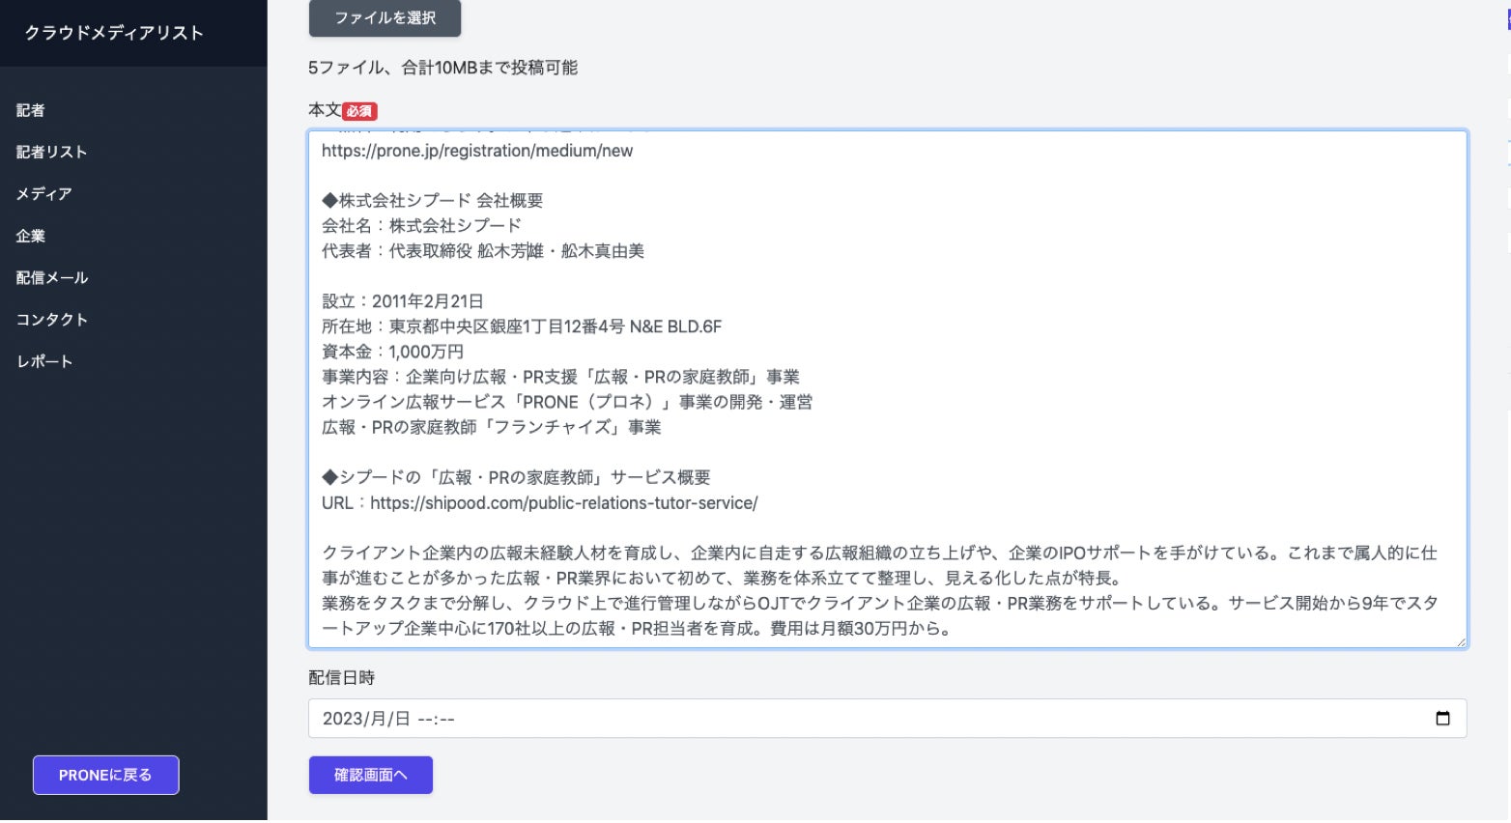Click the 必須 badge next to 本文
The height and width of the screenshot is (823, 1511).
pyautogui.click(x=359, y=111)
